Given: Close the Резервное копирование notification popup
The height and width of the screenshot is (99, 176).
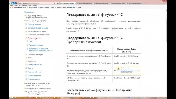Looking at the screenshot, I should pos(139,68).
